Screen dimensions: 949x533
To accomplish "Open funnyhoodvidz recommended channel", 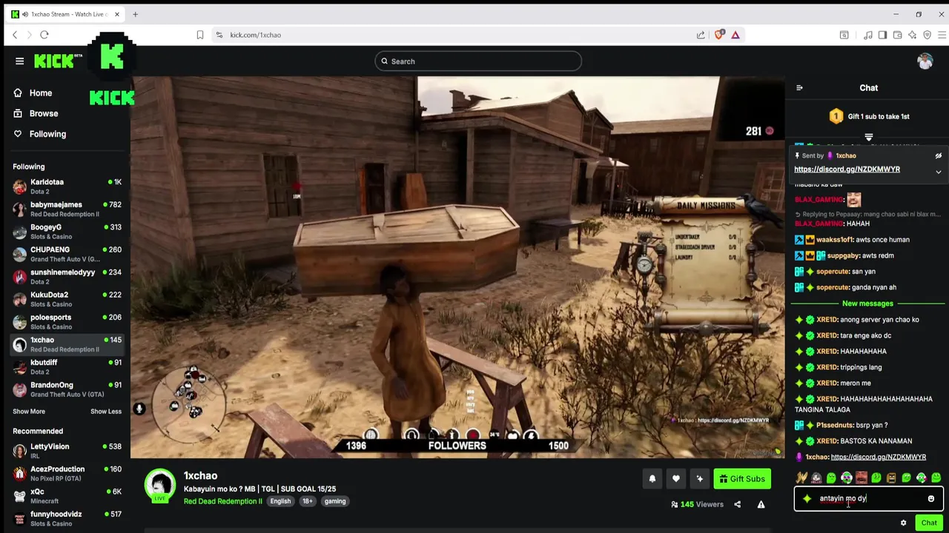I will 67,519.
